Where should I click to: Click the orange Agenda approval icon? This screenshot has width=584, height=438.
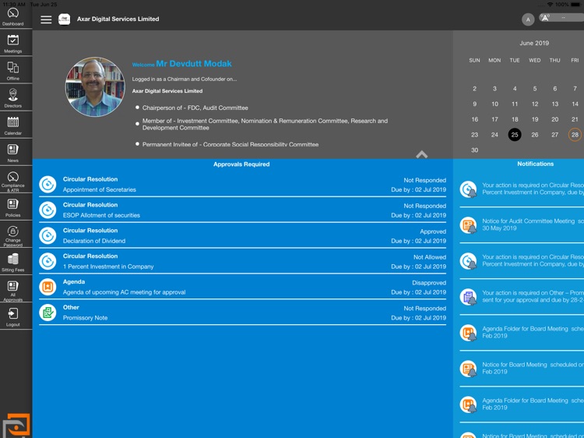coord(47,287)
